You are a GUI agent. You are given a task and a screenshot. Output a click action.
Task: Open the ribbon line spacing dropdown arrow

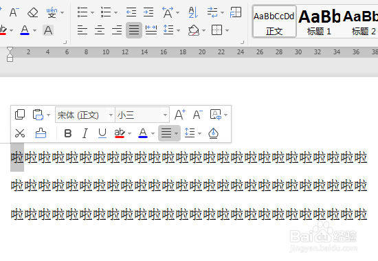179,31
